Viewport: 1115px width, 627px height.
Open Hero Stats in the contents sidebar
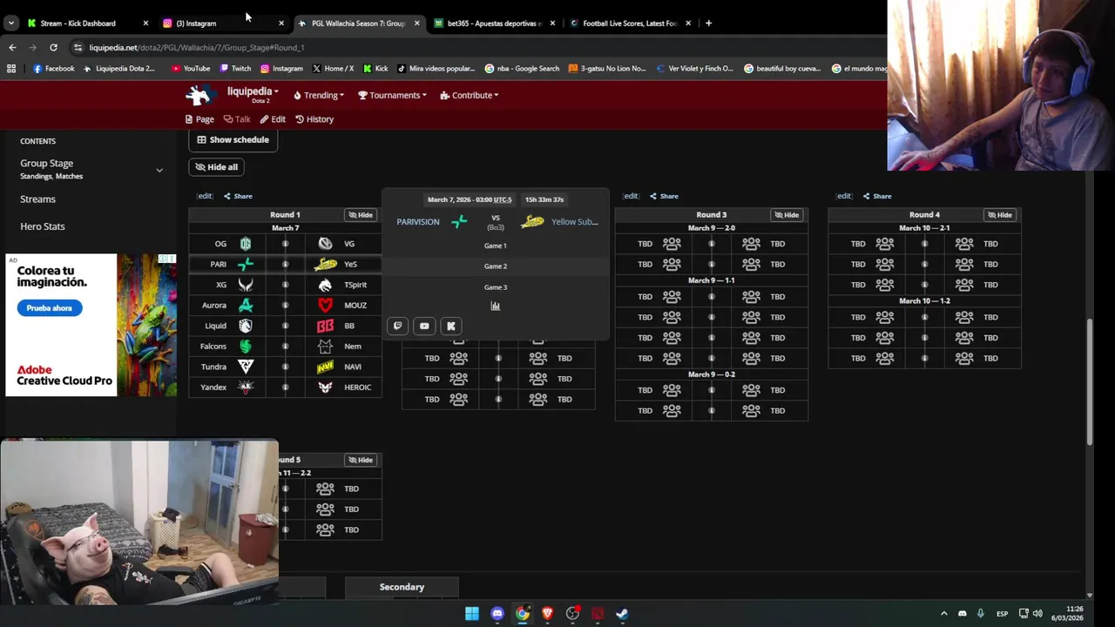point(43,226)
